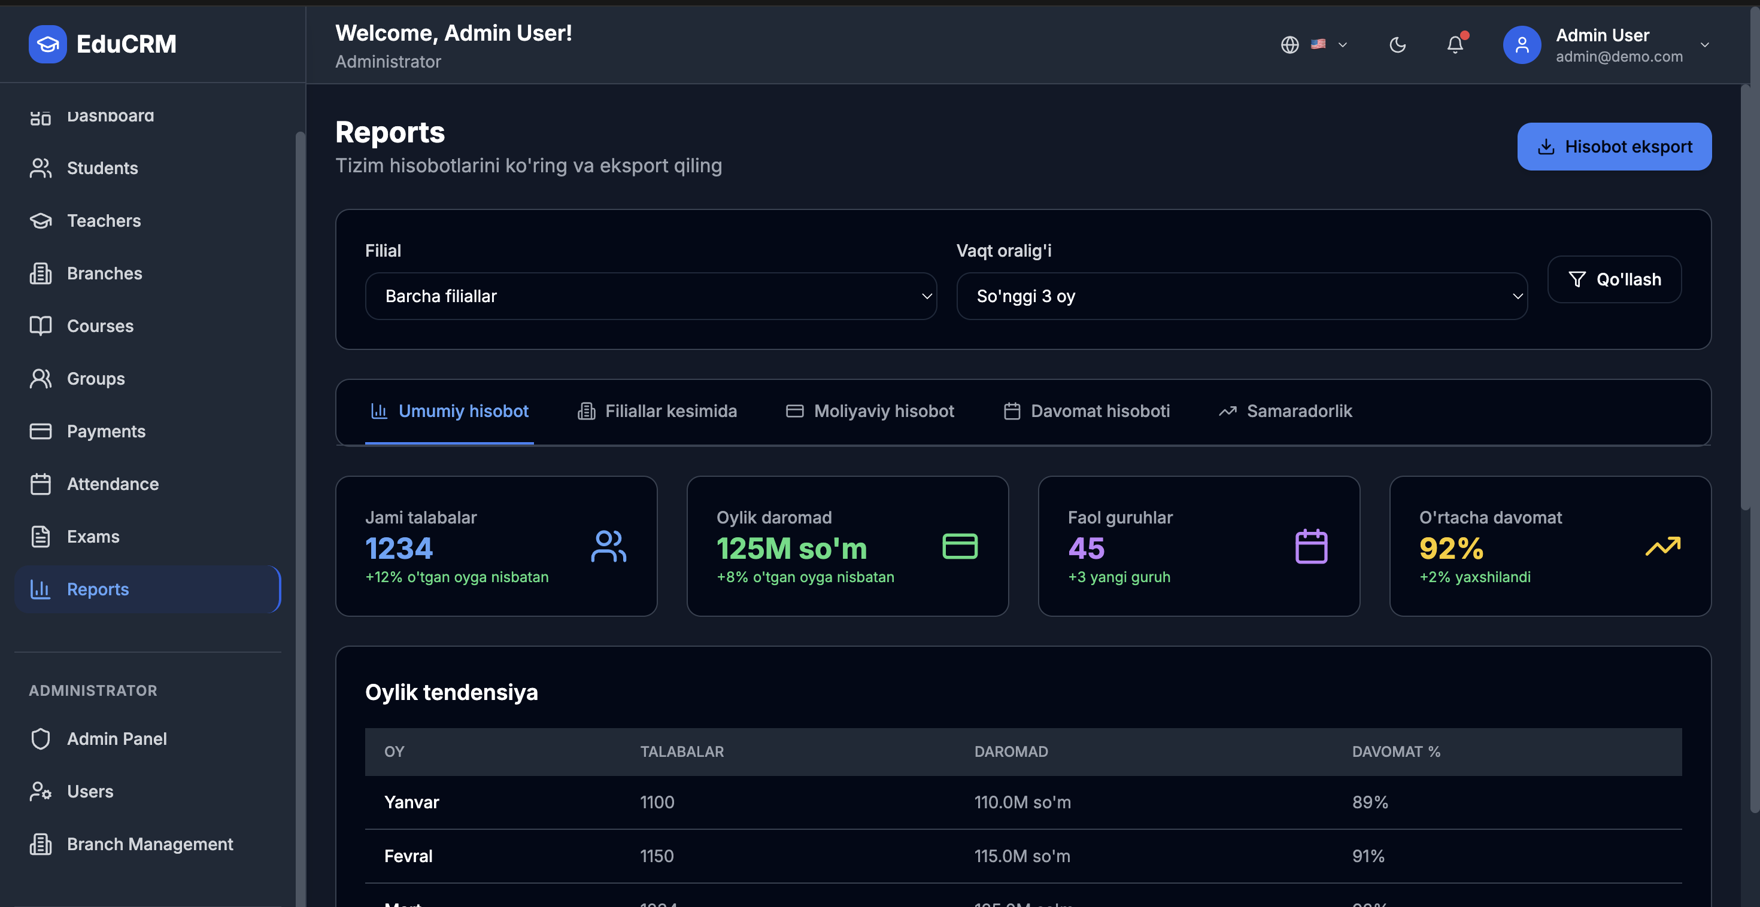Switch to Moliyaviy hisobot tab

tap(870, 411)
